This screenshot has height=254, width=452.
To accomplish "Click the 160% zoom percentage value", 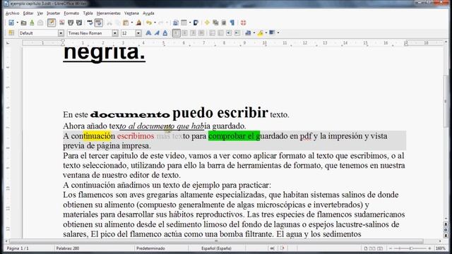I will point(441,248).
